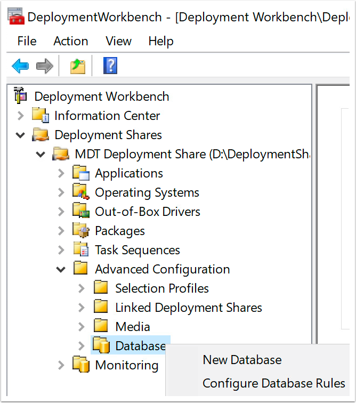The image size is (356, 403).
Task: Click the gray Forward arrow toolbar icon
Action: click(45, 66)
